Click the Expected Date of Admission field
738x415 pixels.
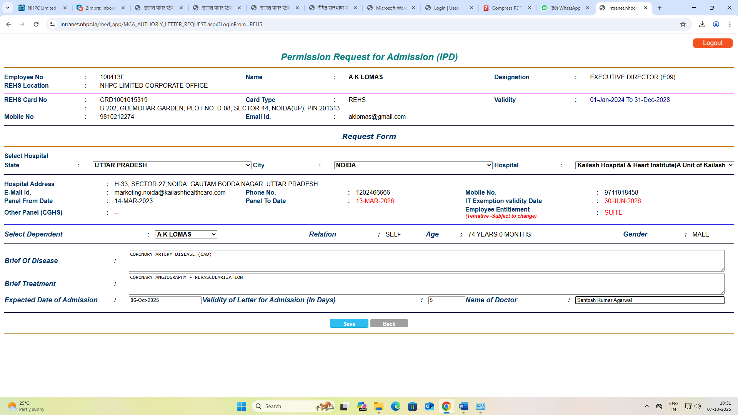tap(165, 300)
